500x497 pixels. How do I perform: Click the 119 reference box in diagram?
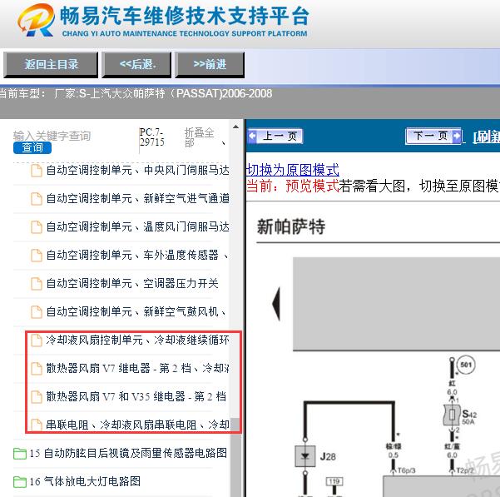[x=334, y=481]
